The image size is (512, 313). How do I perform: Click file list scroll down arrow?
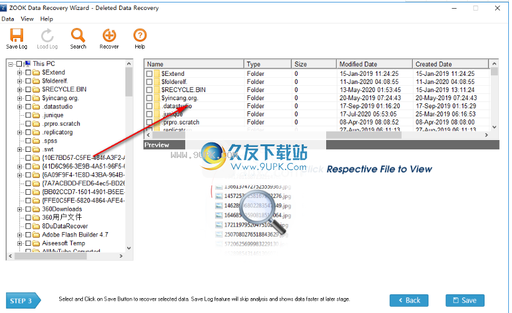495,127
